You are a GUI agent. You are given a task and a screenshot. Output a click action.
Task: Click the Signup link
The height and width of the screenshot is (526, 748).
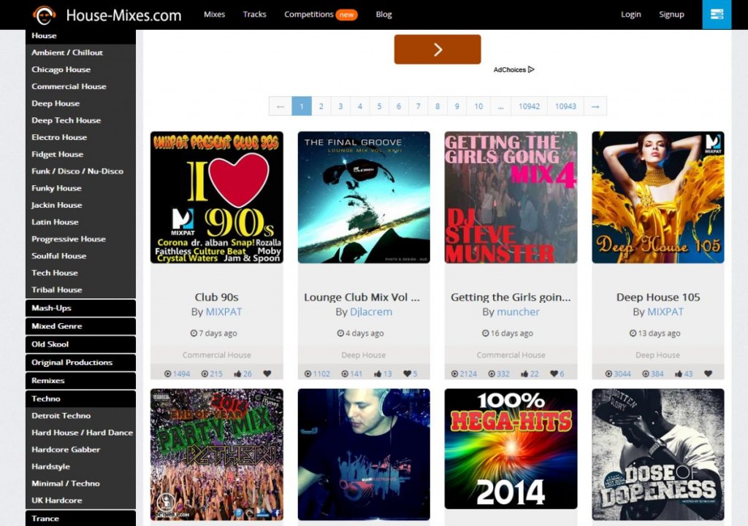pos(671,15)
